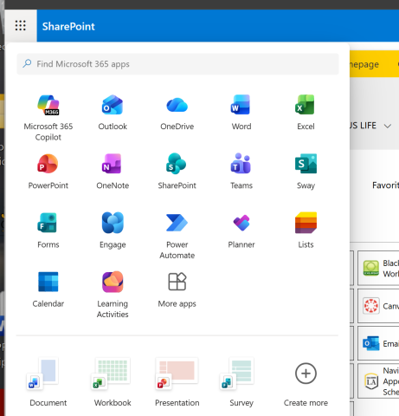The image size is (399, 416).
Task: Open Power Automate
Action: (x=177, y=236)
